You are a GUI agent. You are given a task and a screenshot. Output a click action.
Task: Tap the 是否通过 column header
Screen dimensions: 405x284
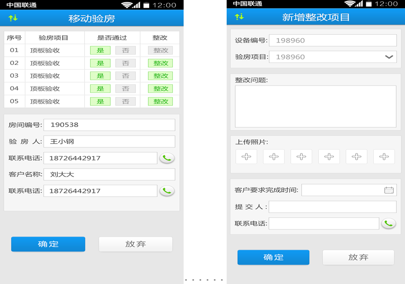pyautogui.click(x=112, y=38)
